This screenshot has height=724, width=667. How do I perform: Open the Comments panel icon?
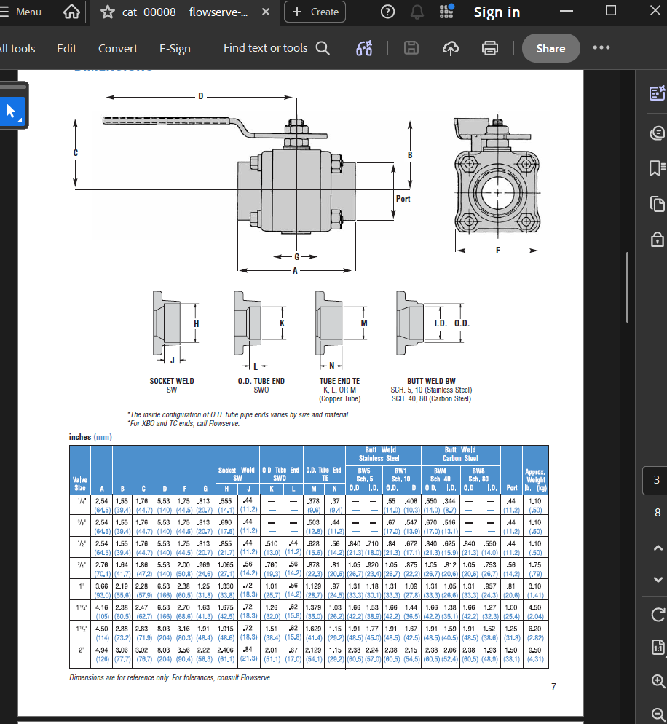pos(658,133)
